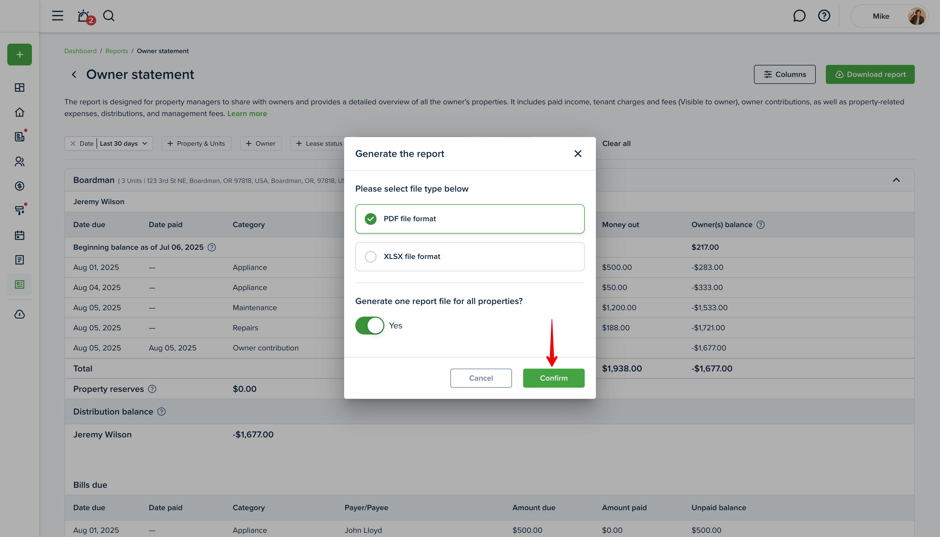Open the contacts people sidebar icon
Image resolution: width=940 pixels, height=537 pixels.
[x=20, y=161]
